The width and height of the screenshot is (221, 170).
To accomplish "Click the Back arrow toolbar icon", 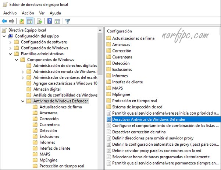I will 4,21.
